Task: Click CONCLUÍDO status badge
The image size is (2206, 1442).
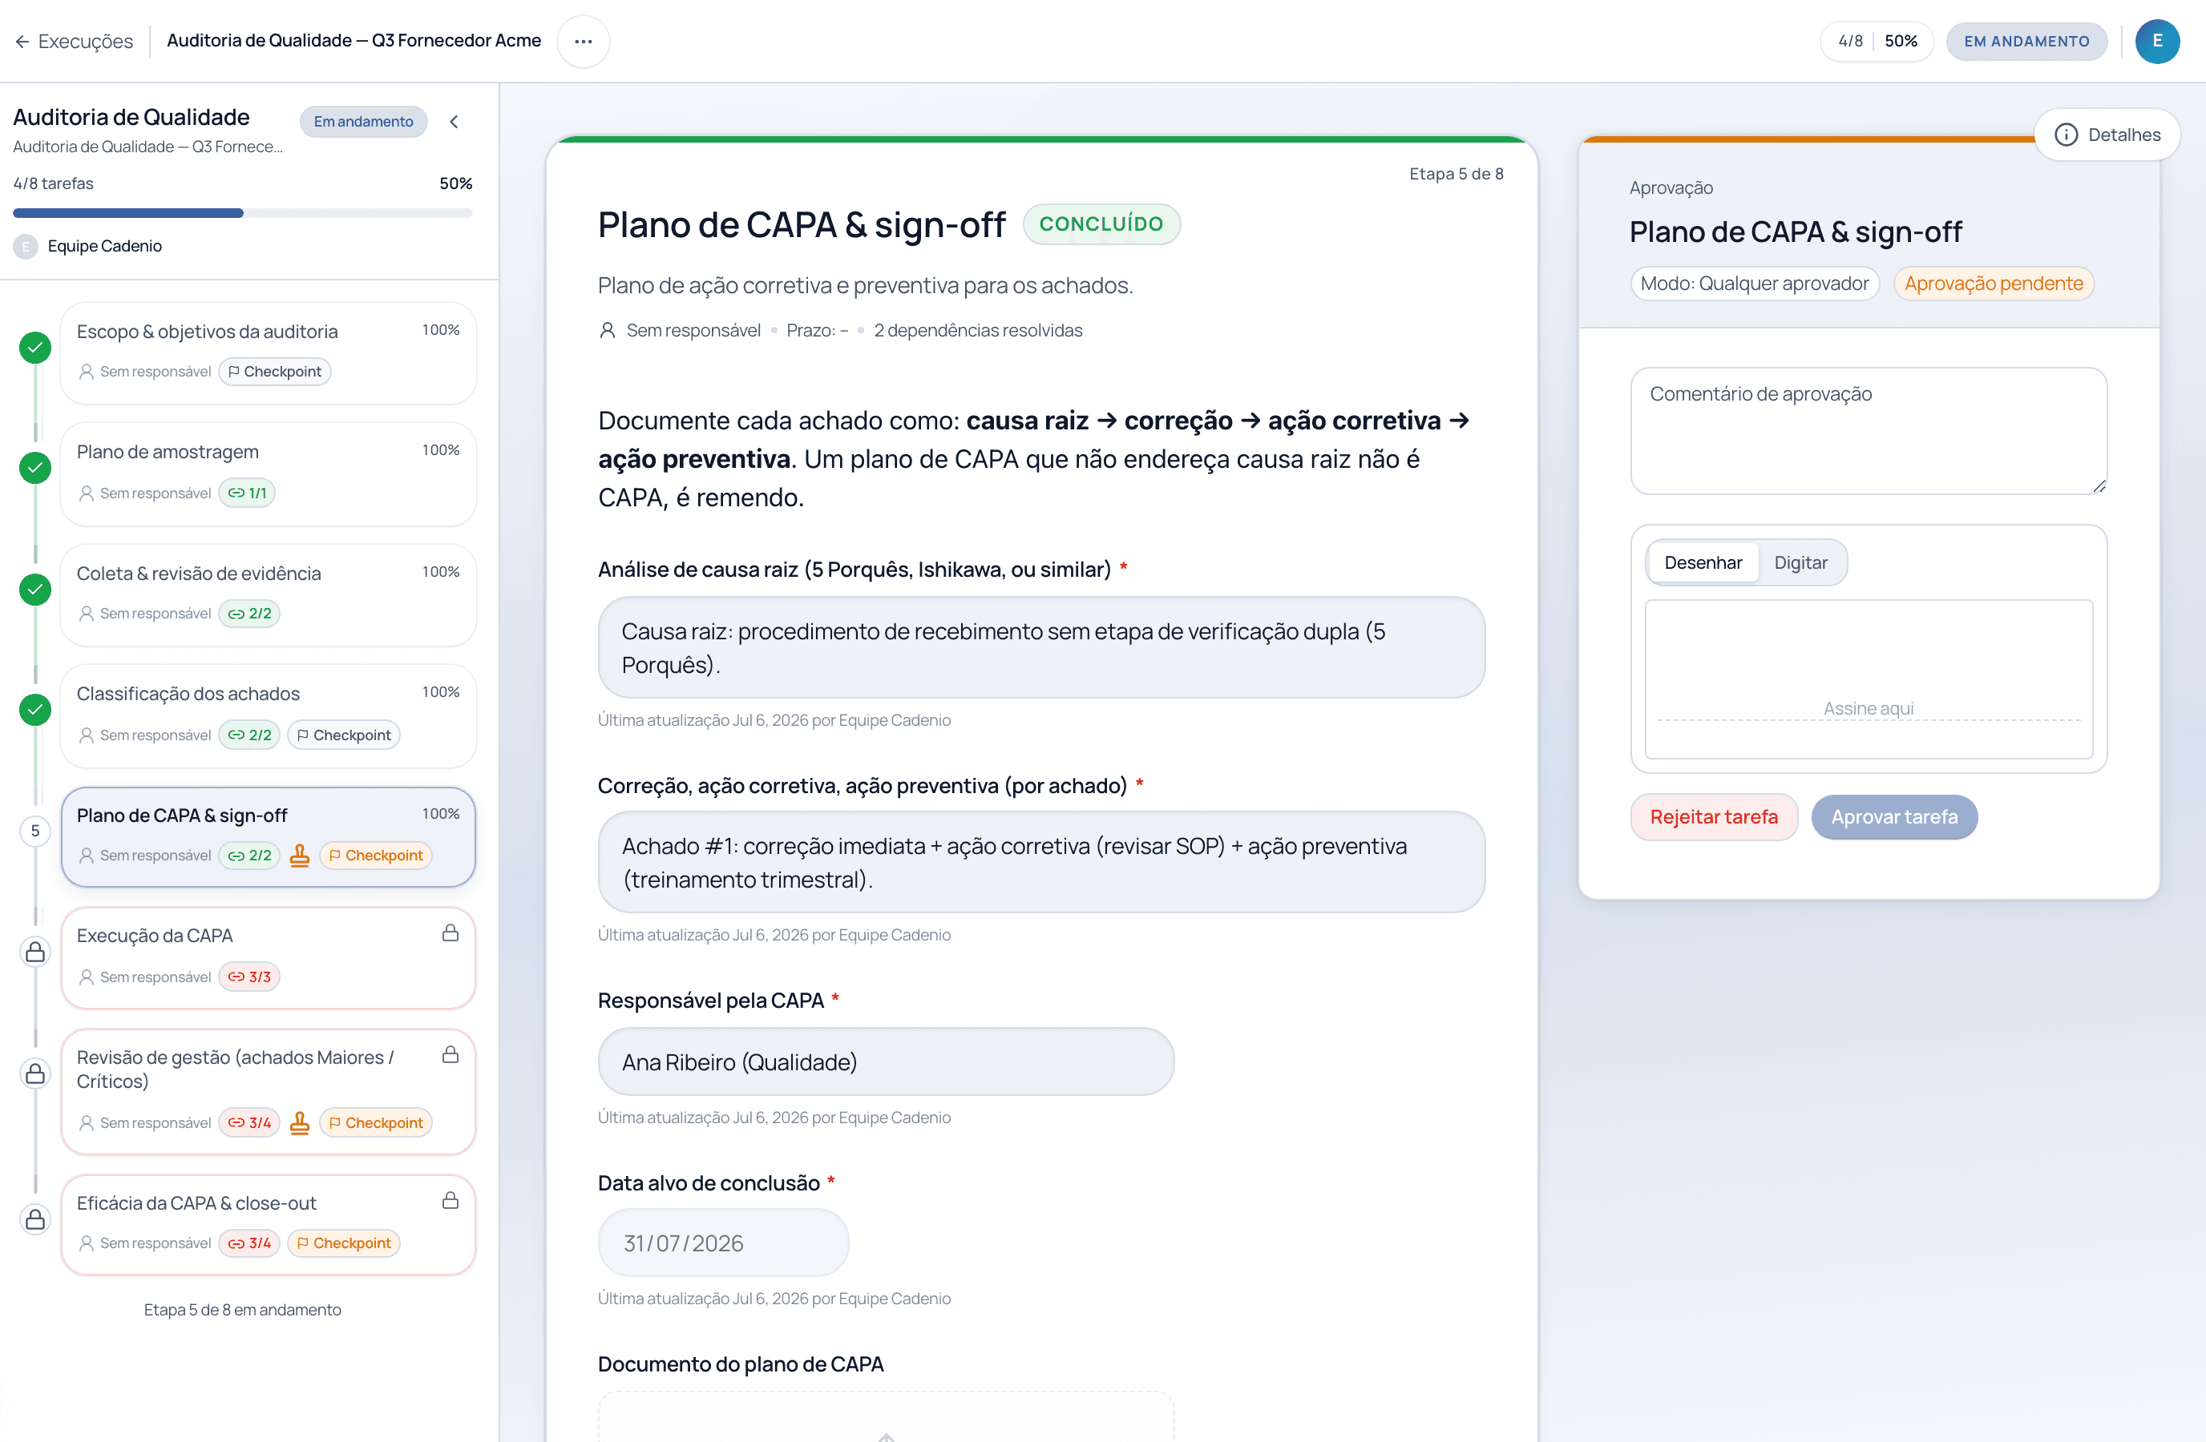Action: (1101, 224)
